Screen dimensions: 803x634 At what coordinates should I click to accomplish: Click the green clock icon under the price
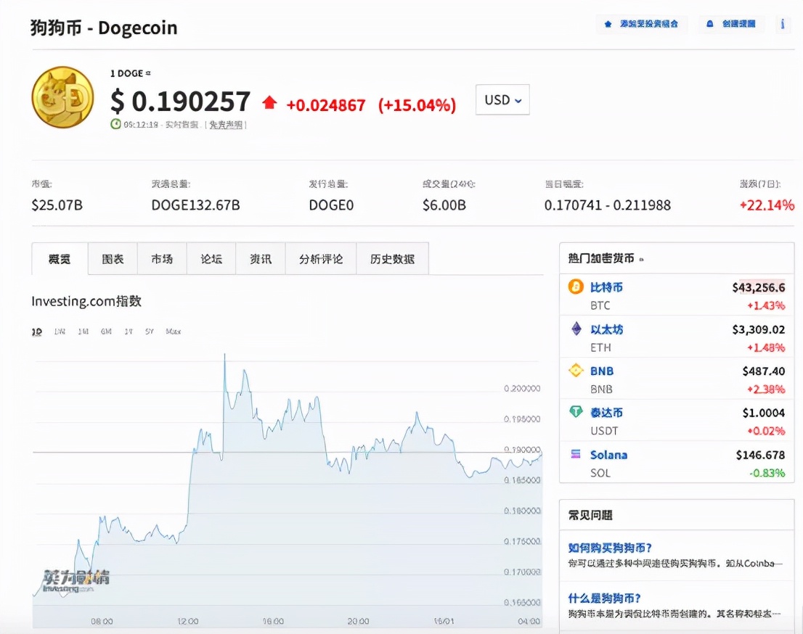(115, 124)
